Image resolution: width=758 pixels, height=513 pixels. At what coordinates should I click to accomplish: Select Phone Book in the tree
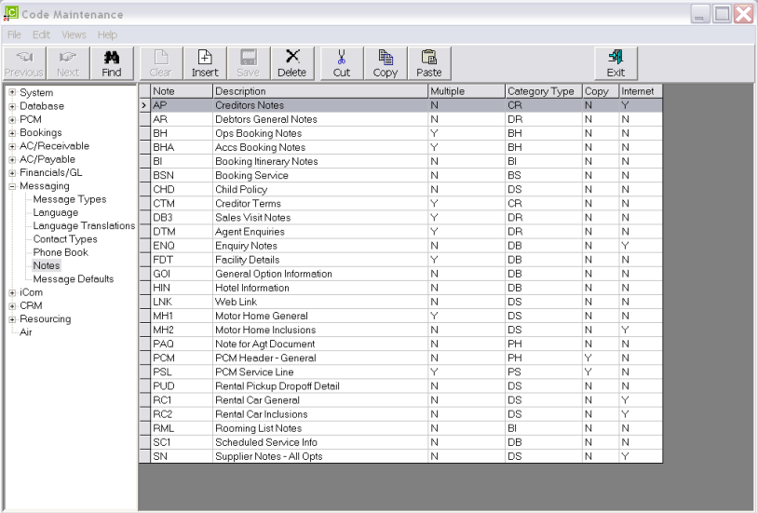point(61,252)
